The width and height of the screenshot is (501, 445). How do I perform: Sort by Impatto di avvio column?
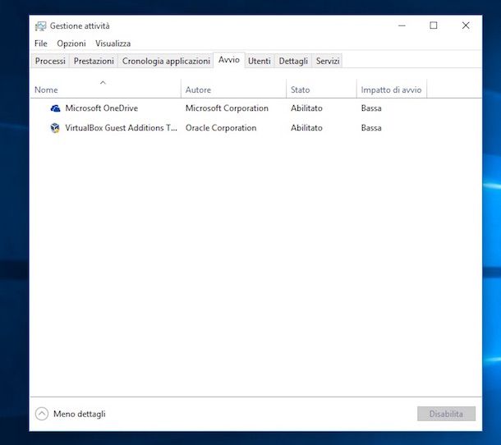click(x=391, y=89)
